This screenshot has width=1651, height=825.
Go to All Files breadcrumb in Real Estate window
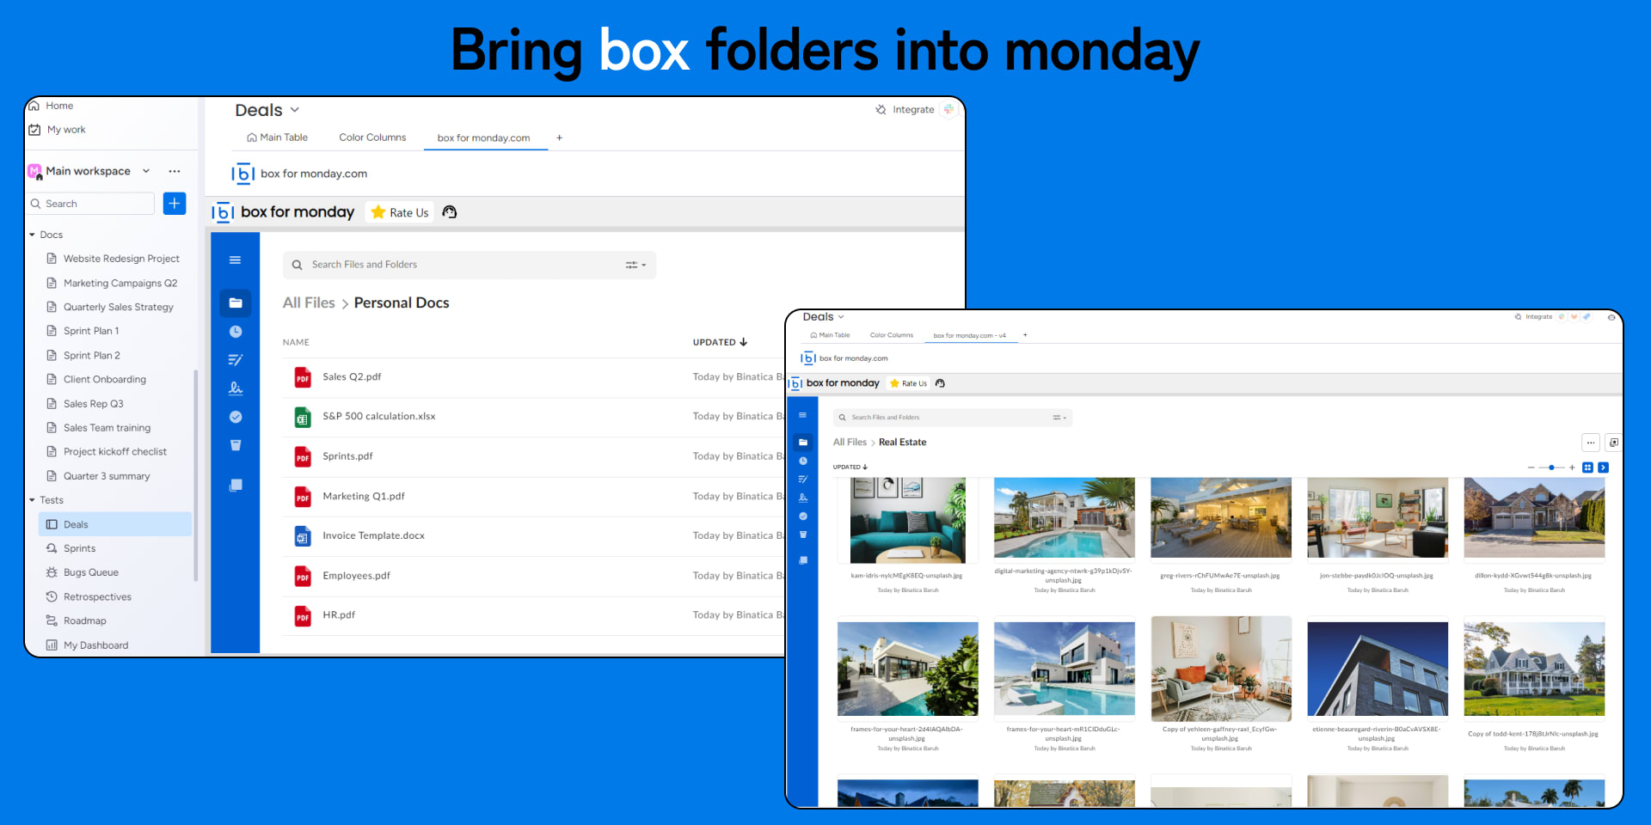(x=850, y=443)
